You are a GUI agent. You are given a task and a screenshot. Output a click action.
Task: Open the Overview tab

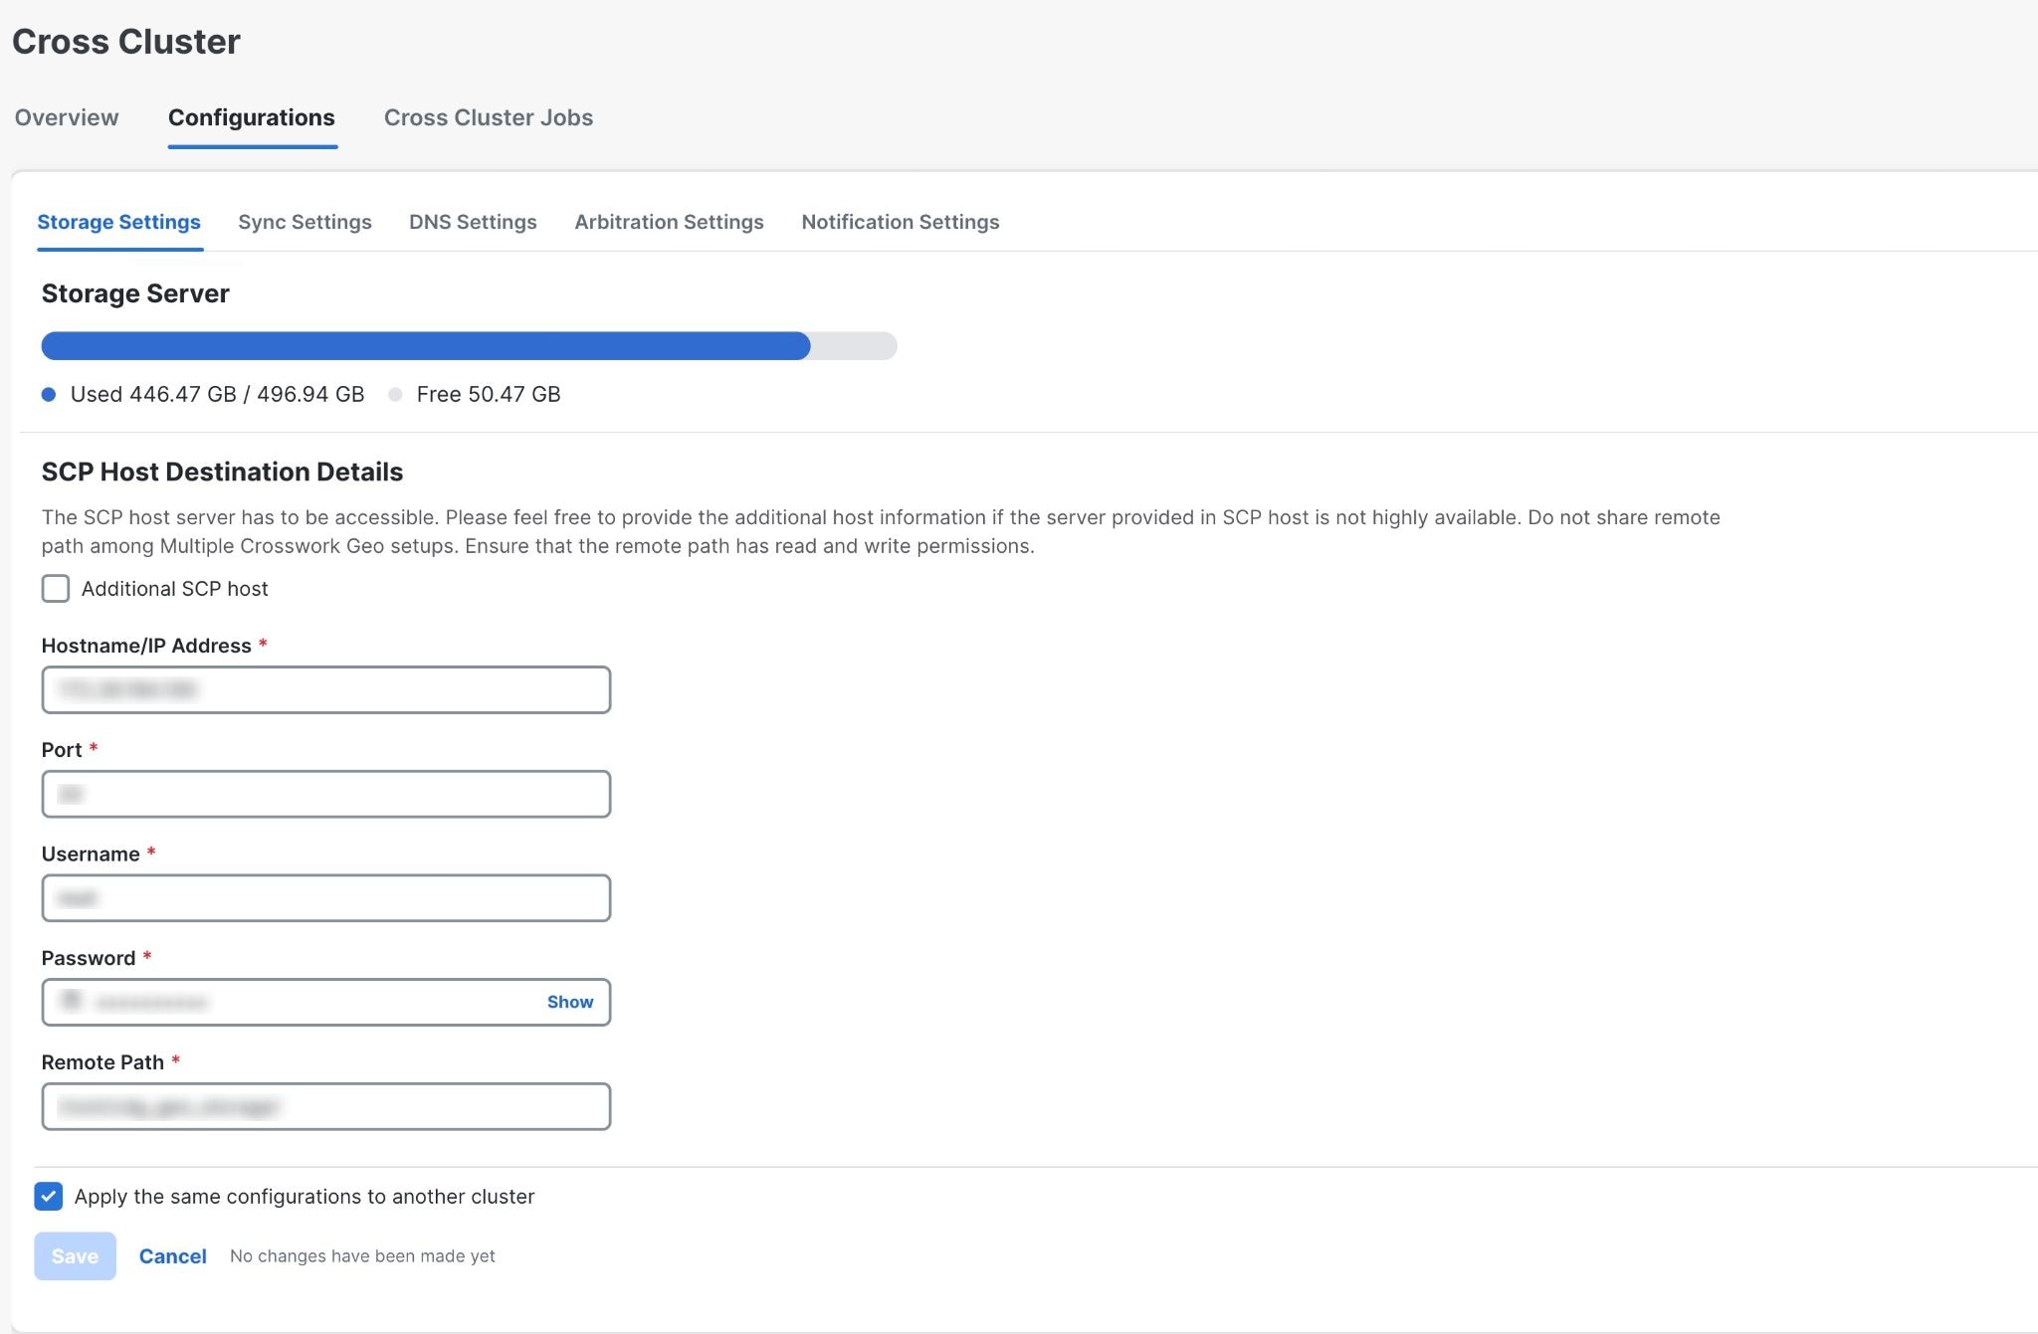pyautogui.click(x=67, y=117)
